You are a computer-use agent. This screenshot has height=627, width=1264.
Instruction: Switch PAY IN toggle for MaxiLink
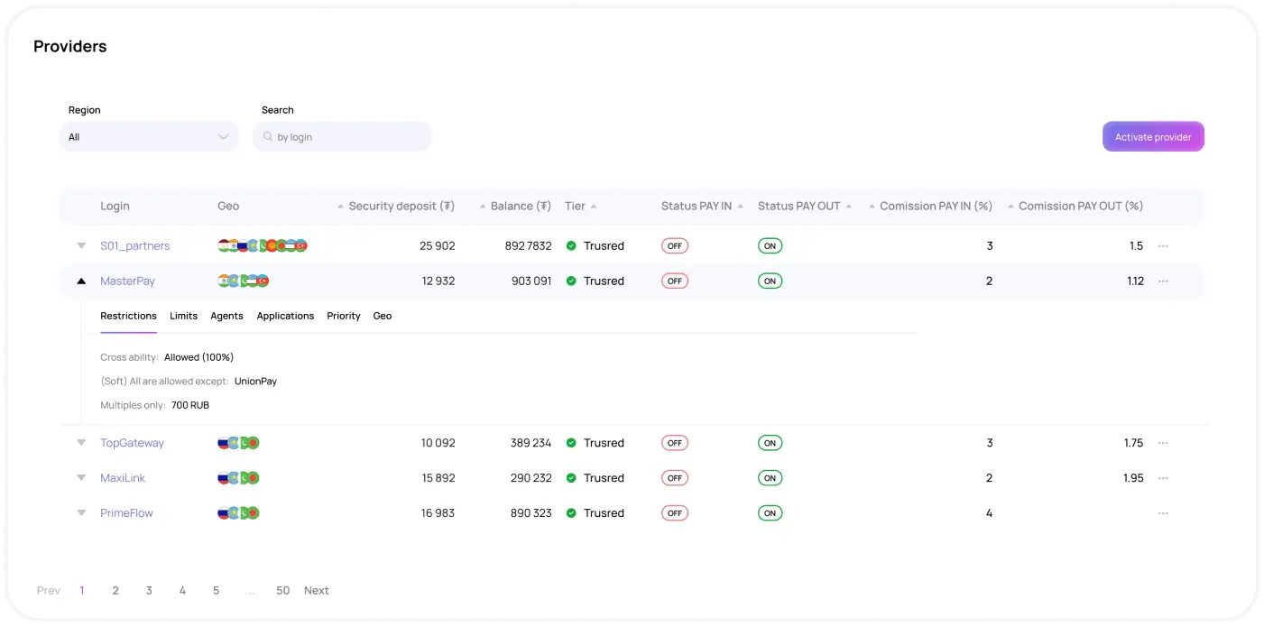pyautogui.click(x=674, y=478)
